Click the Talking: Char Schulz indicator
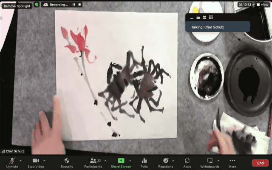 pyautogui.click(x=218, y=27)
